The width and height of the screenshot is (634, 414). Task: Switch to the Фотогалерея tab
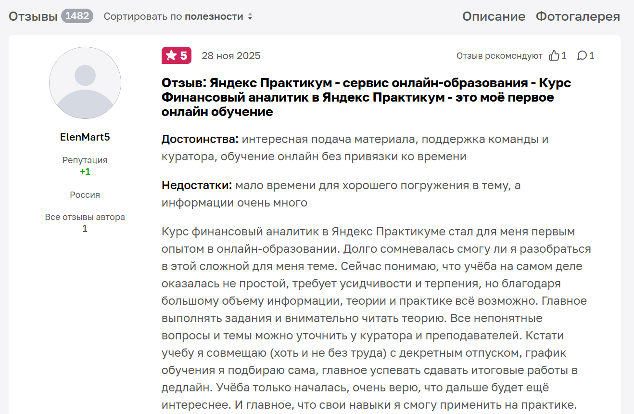[578, 16]
